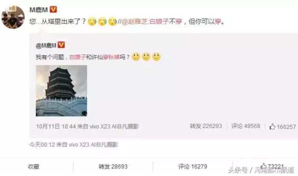Click the thumbs-up icon showing 166257 likes

tap(272, 126)
